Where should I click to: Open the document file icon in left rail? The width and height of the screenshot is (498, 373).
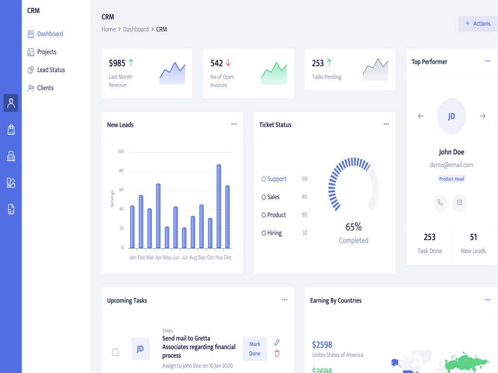point(11,209)
